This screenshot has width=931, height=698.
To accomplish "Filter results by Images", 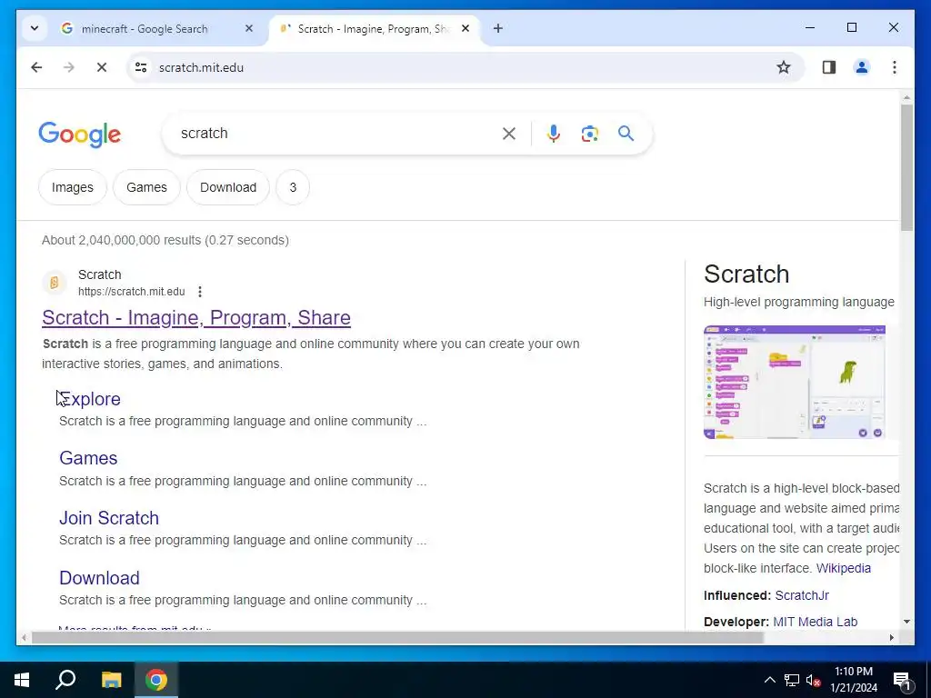I will click(73, 187).
